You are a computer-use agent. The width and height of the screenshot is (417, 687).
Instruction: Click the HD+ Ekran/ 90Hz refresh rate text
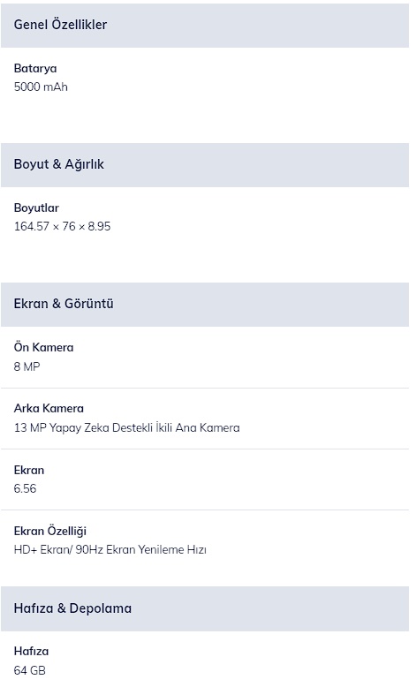pos(110,549)
